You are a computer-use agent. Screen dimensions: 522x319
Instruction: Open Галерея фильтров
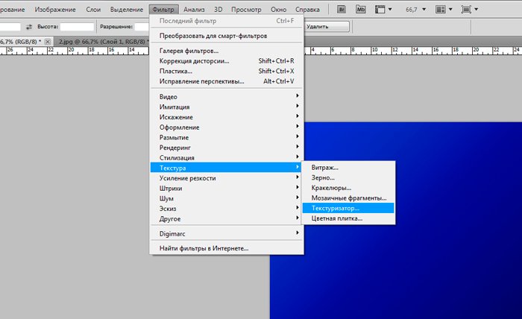pyautogui.click(x=189, y=51)
